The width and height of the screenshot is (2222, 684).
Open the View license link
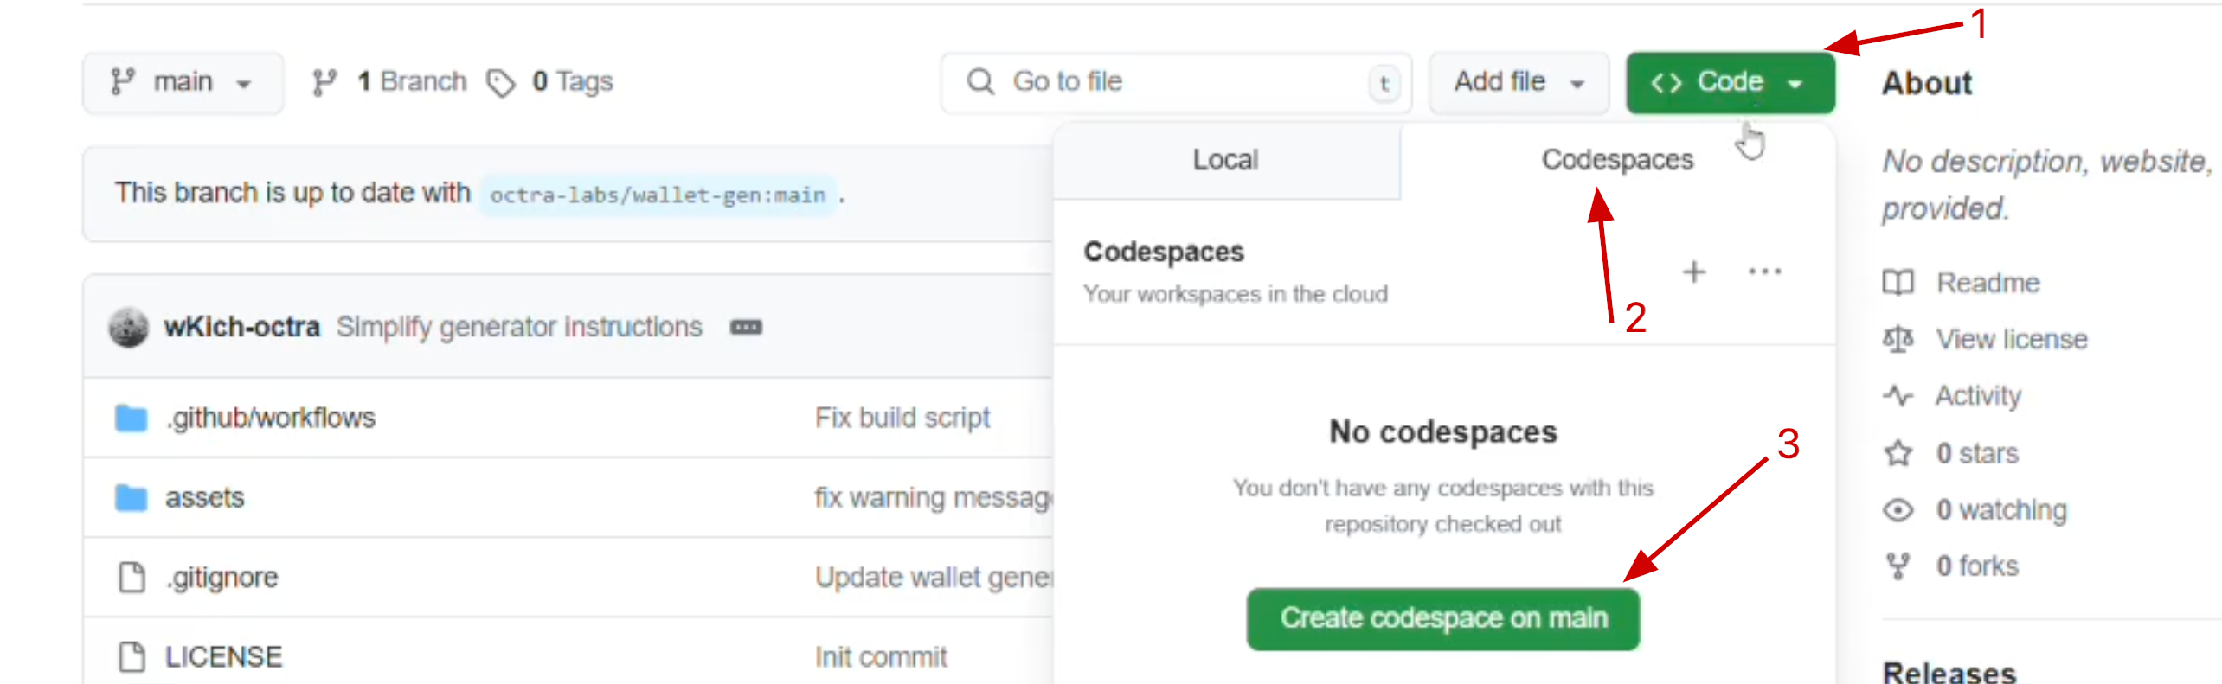2012,340
